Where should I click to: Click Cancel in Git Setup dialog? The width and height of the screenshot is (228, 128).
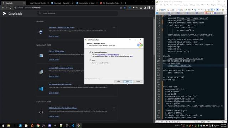138,82
